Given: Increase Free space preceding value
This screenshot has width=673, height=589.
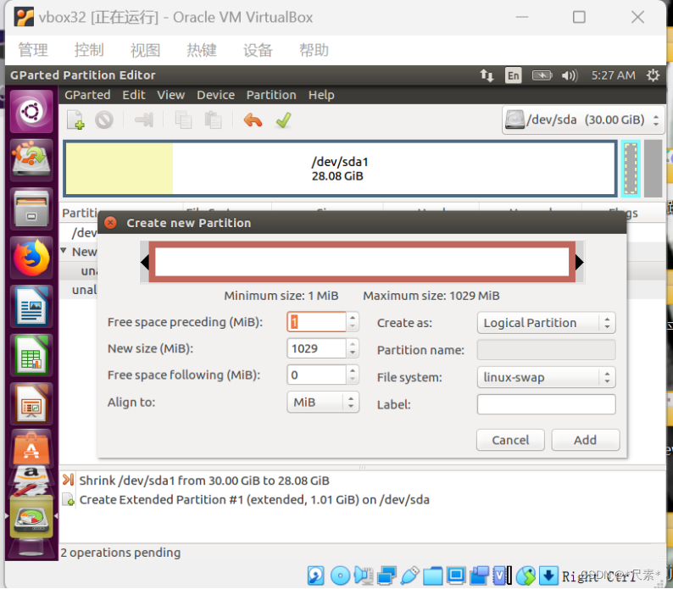Looking at the screenshot, I should tap(353, 318).
